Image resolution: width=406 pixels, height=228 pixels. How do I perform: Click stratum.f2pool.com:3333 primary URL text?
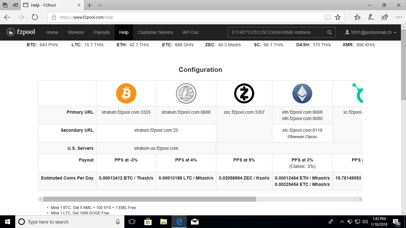[126, 112]
